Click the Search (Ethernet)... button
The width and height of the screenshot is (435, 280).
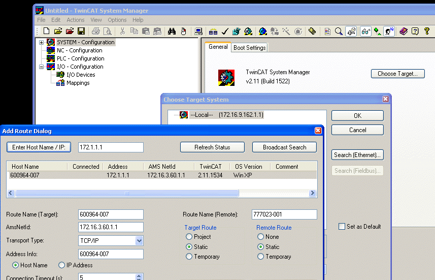point(357,155)
